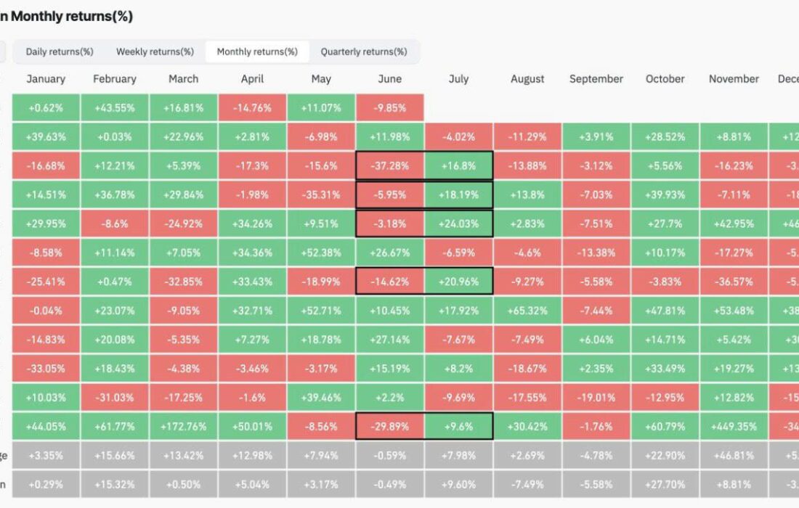
Task: Click the February column header
Action: click(115, 79)
